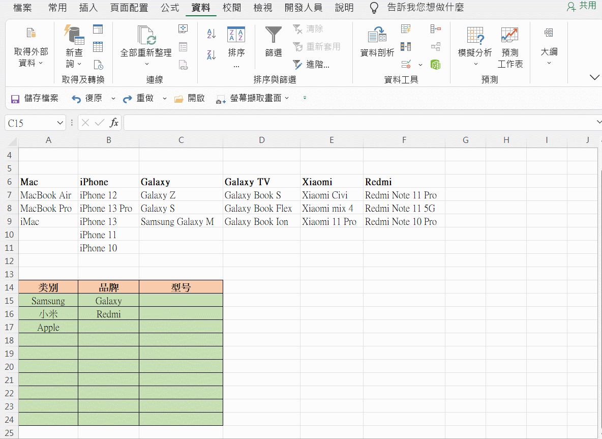Click the Select All corner triangle

click(12, 142)
